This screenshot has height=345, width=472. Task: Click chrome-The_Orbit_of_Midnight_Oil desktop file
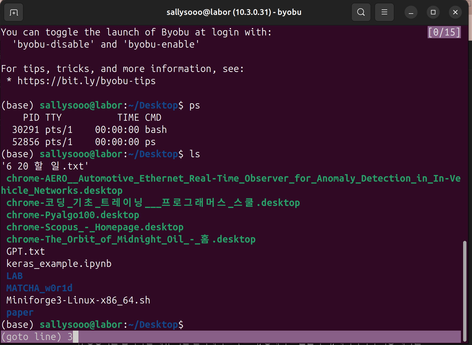point(131,239)
